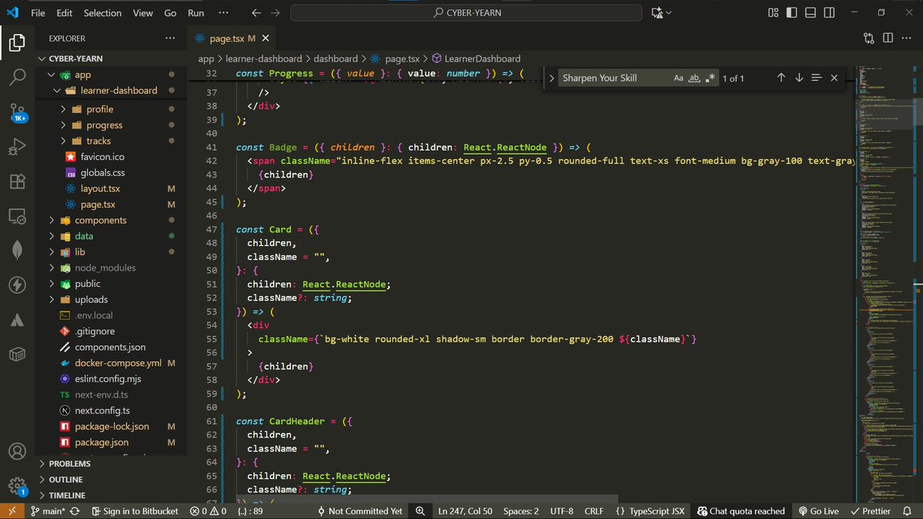Click Prettier in status bar
This screenshot has height=519, width=923.
871,511
